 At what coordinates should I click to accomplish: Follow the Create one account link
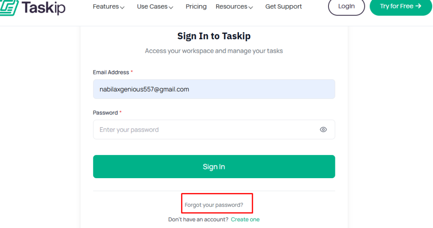[x=245, y=220]
